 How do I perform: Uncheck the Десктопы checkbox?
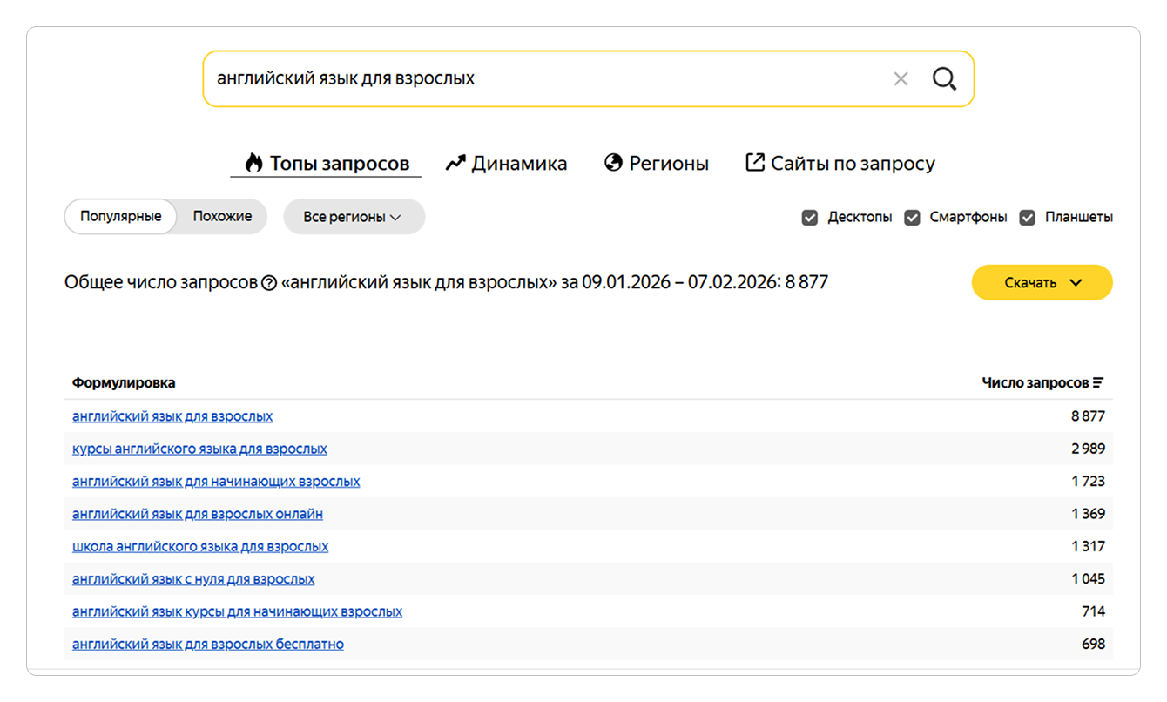[810, 218]
